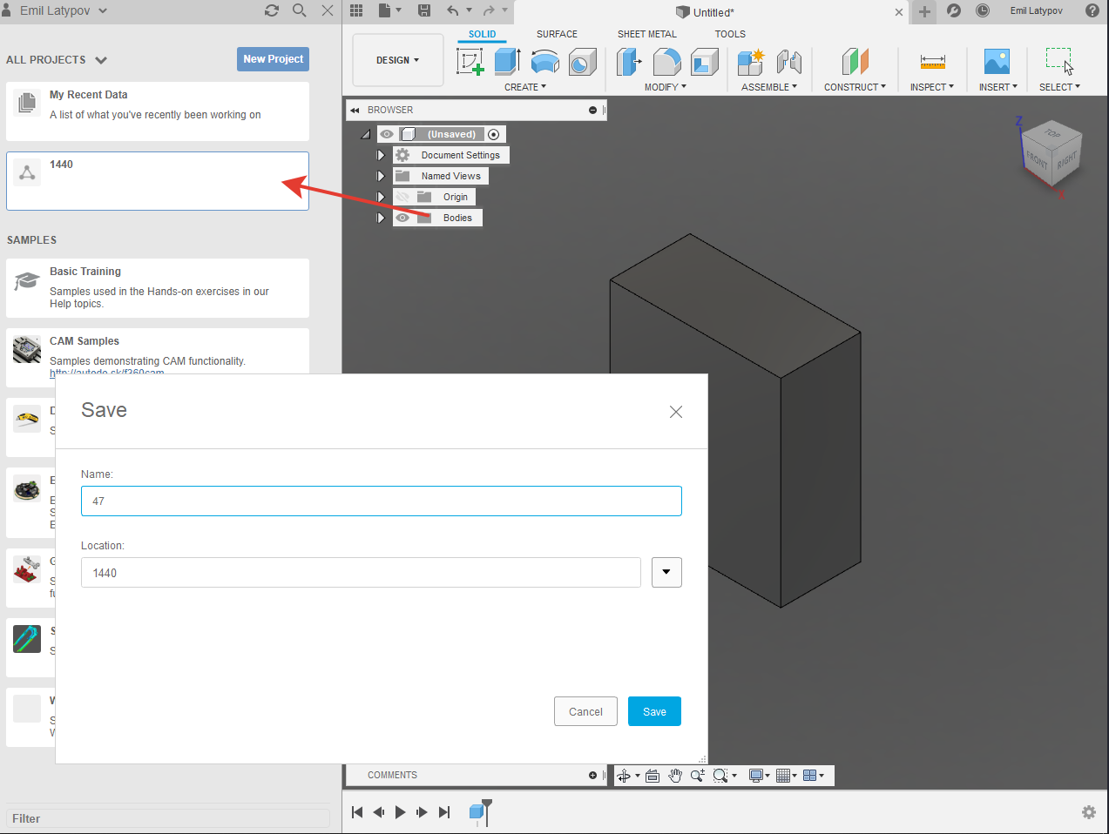
Task: Open the ASSEMBLE dropdown menu
Action: pos(769,87)
